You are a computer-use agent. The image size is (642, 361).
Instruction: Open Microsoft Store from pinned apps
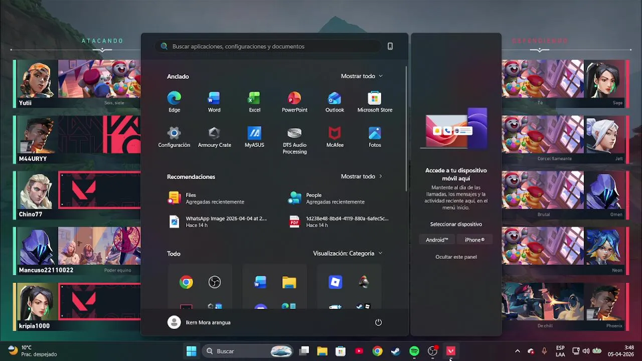(375, 102)
